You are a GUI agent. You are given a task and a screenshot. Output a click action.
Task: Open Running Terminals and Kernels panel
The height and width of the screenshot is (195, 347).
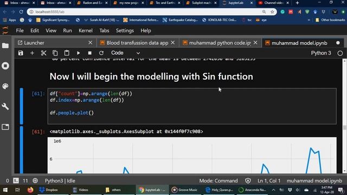pos(5,66)
